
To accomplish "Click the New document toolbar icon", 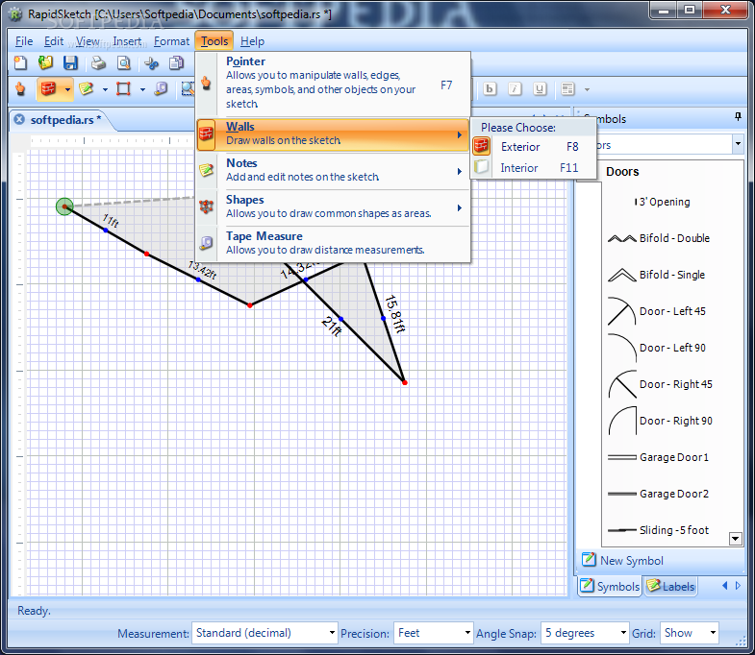I will tap(21, 63).
